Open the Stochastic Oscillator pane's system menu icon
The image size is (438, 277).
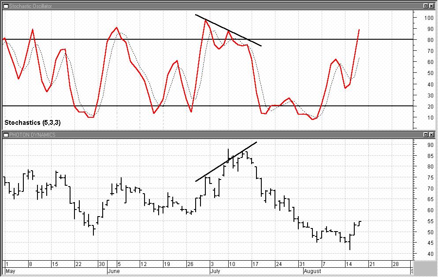tap(6, 6)
